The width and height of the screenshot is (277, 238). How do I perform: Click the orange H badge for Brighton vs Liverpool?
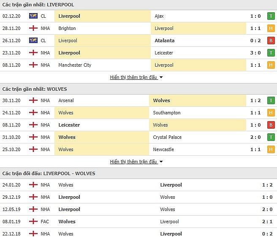point(271,28)
